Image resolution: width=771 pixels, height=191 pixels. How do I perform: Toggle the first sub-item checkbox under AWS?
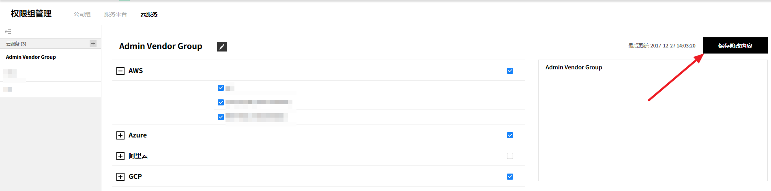point(221,88)
